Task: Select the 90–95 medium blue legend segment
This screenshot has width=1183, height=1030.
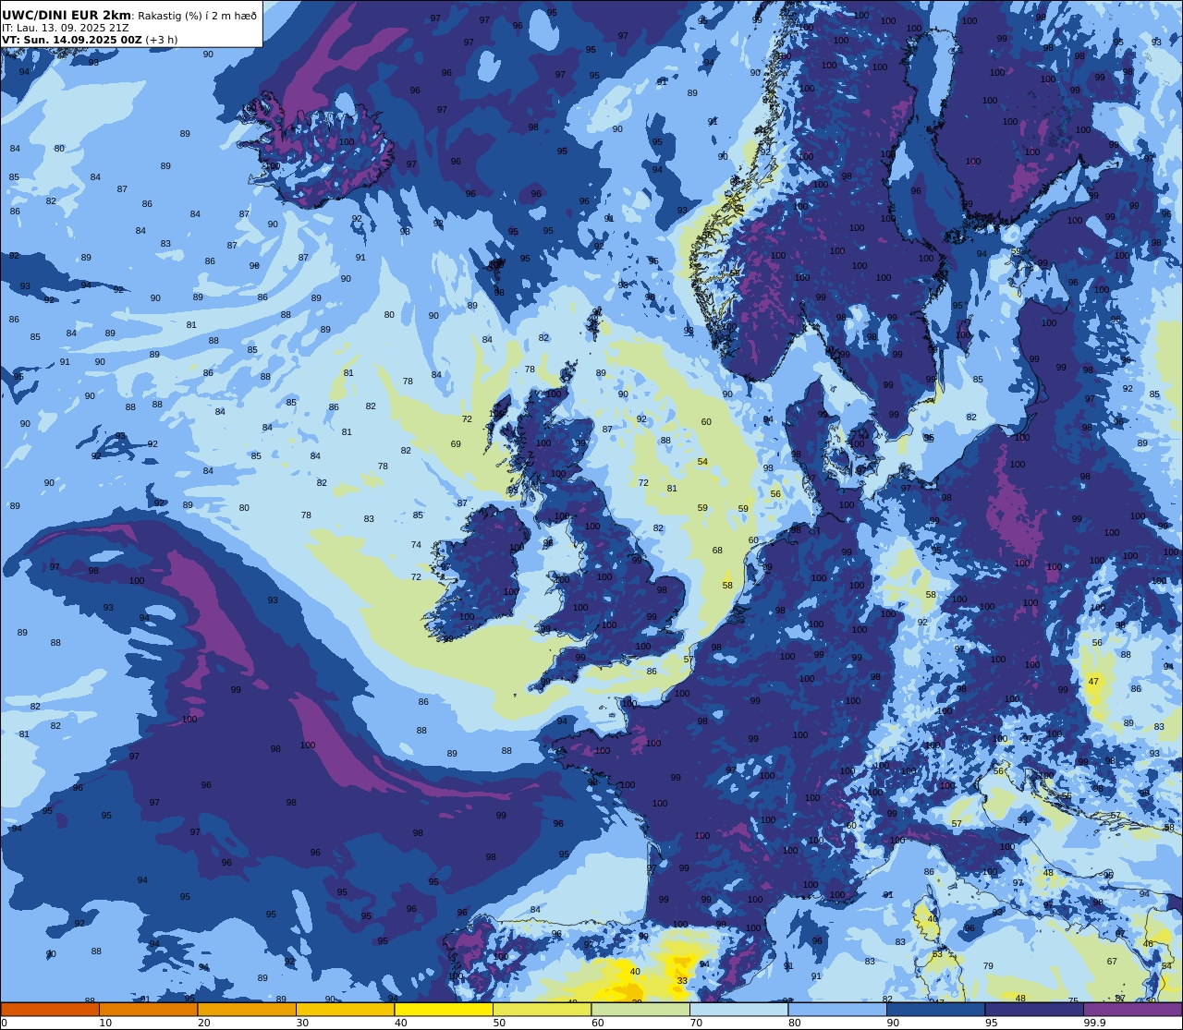Action: 935,1009
